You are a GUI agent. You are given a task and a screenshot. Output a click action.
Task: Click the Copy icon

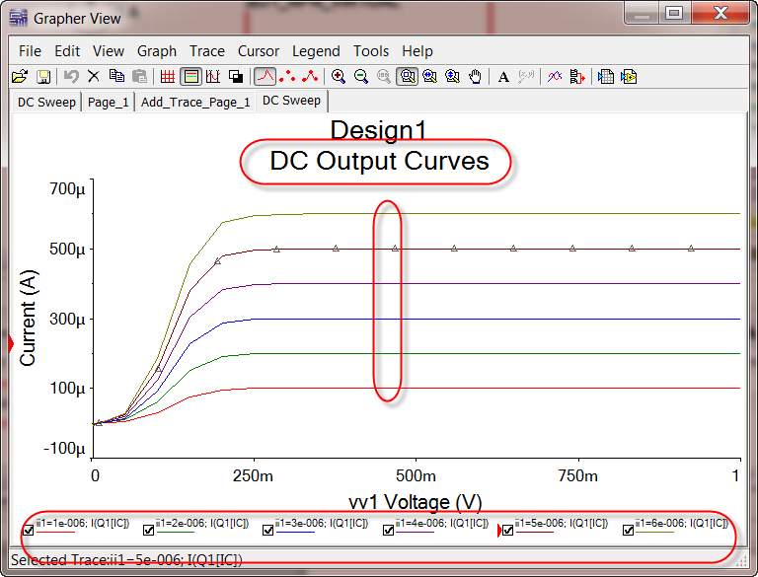[x=116, y=76]
